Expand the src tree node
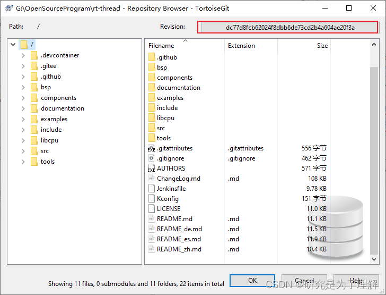Viewport: 386px width, 295px height. coord(23,151)
